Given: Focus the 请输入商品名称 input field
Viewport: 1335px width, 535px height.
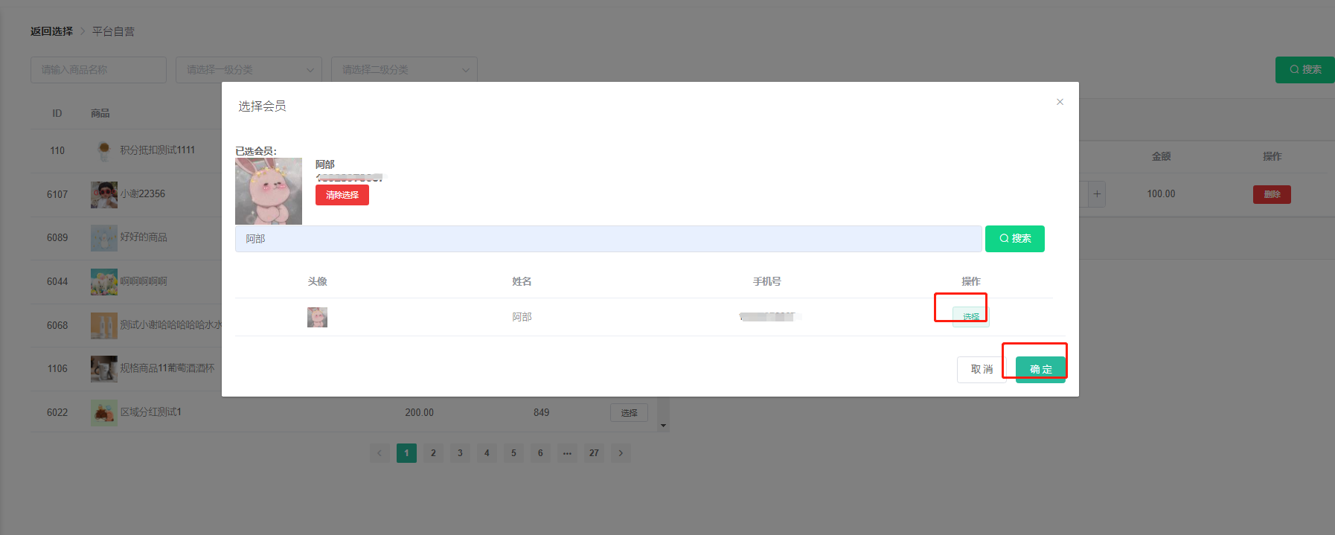Looking at the screenshot, I should coord(98,70).
